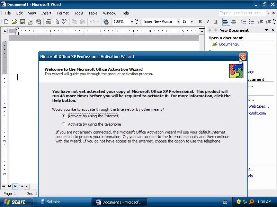Image resolution: width=277 pixels, height=207 pixels.
Task: Switch to Solitaire in taskbar
Action: [64, 202]
